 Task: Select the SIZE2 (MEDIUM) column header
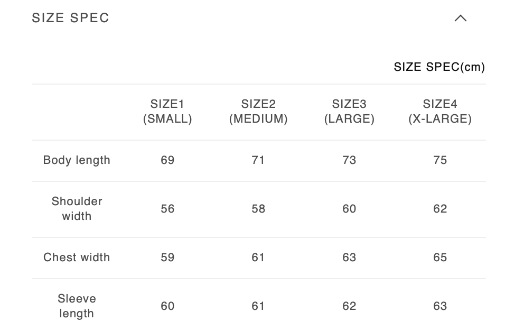(258, 112)
